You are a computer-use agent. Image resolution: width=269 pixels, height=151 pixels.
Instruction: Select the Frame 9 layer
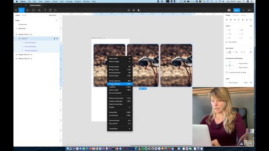(x=37, y=39)
